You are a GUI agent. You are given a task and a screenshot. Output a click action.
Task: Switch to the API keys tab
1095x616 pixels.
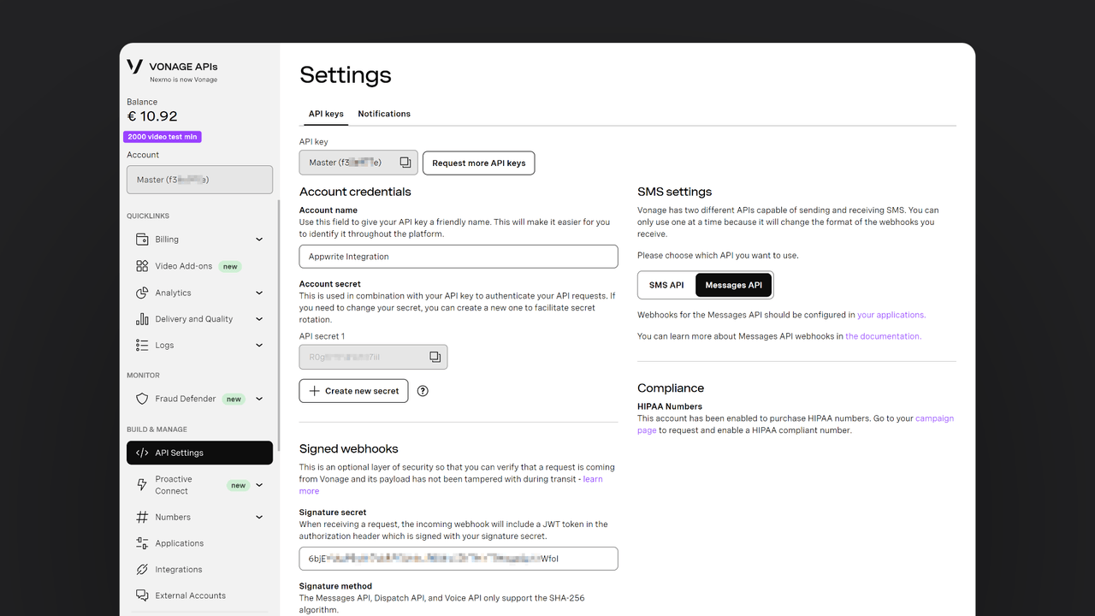[326, 114]
